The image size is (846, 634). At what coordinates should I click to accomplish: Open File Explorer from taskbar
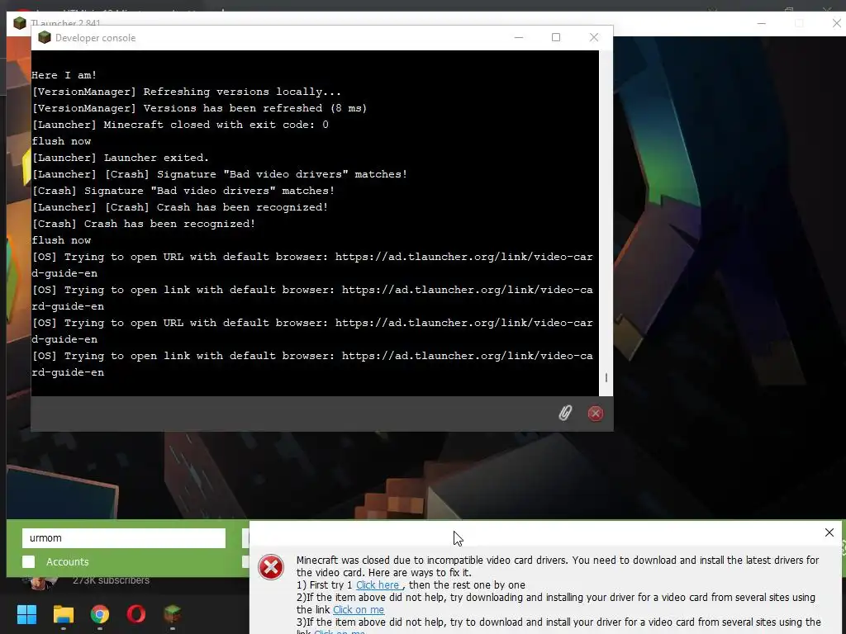pyautogui.click(x=63, y=614)
